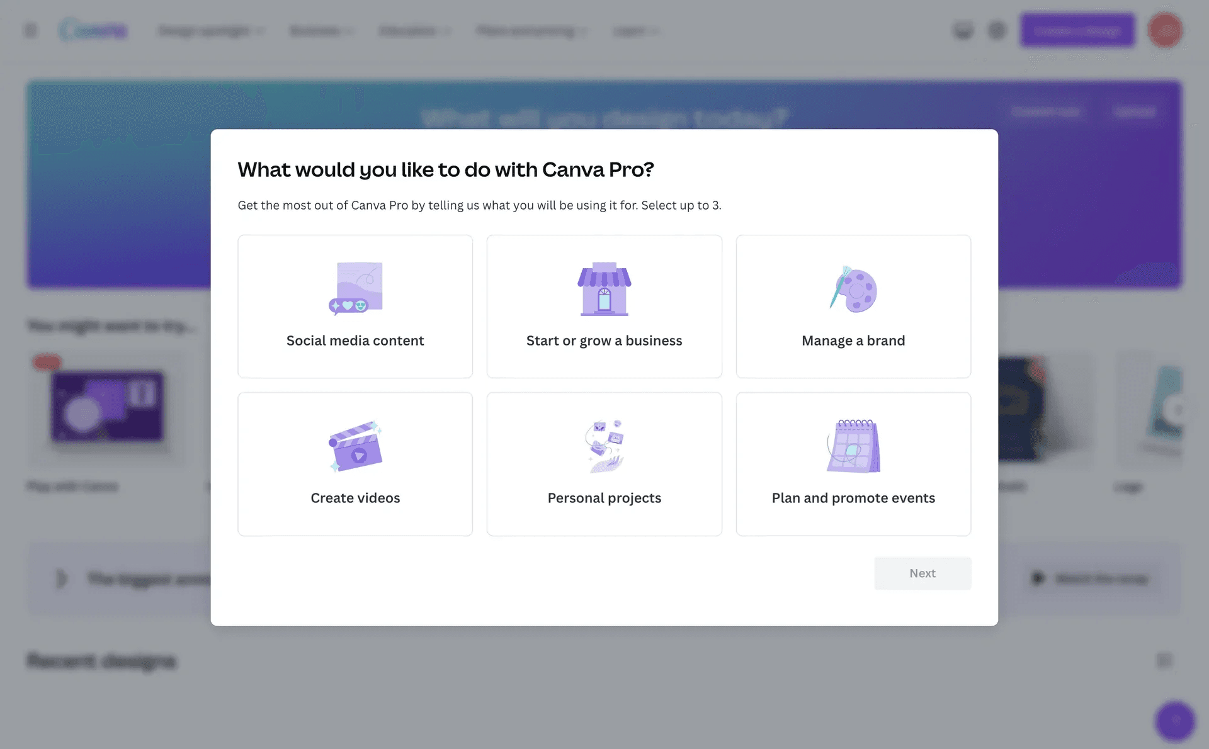Open the Play with Canva thumbnail

point(107,407)
